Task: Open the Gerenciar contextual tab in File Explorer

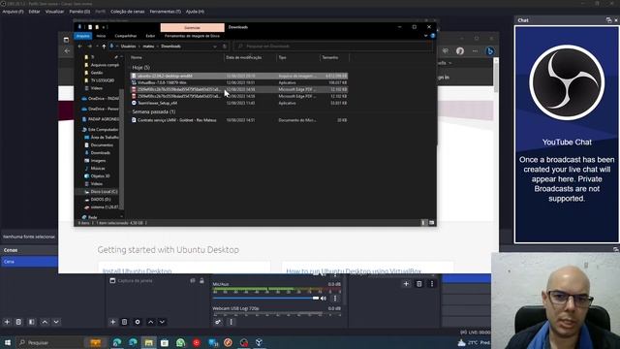Action: point(192,27)
